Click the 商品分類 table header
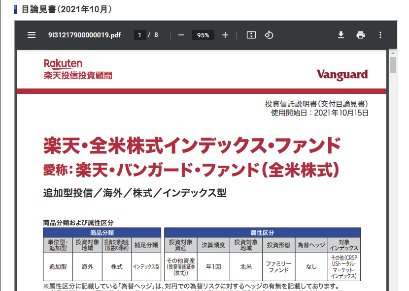This screenshot has height=291, width=409. point(102,233)
